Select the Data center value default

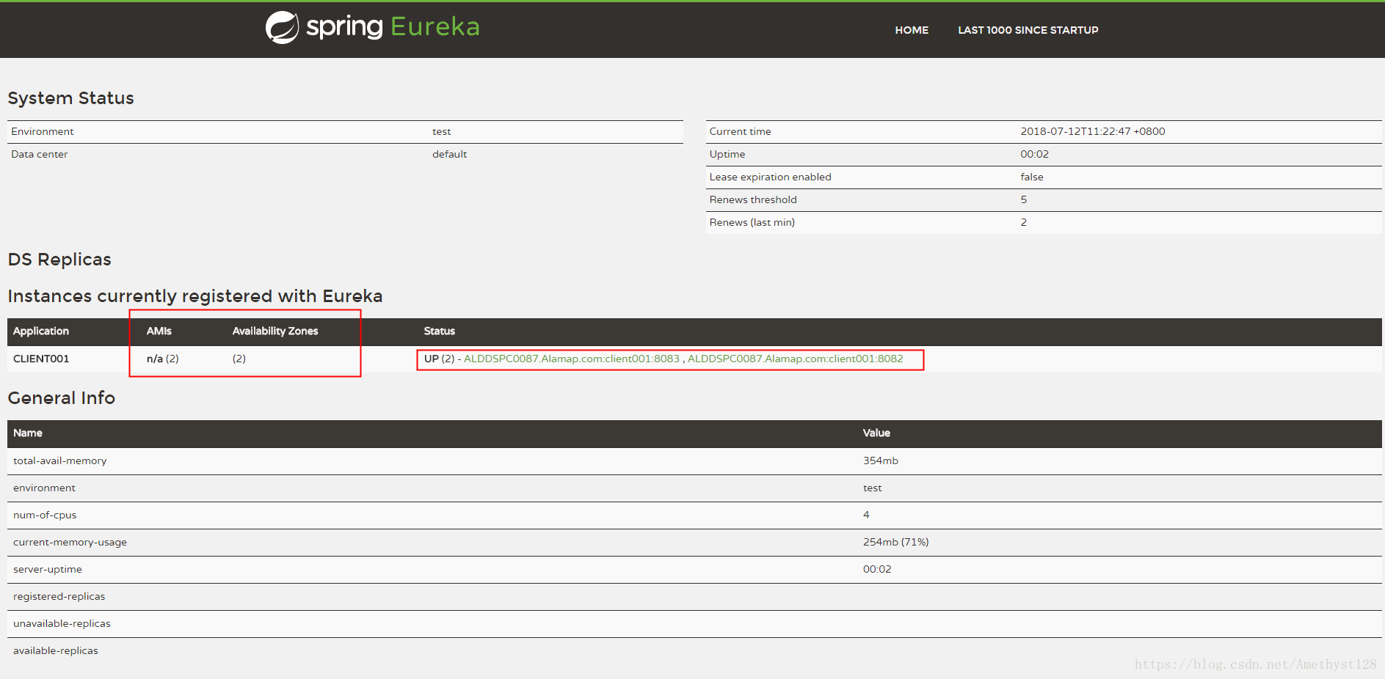(x=449, y=154)
